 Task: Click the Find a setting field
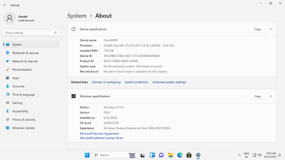(x=28, y=33)
